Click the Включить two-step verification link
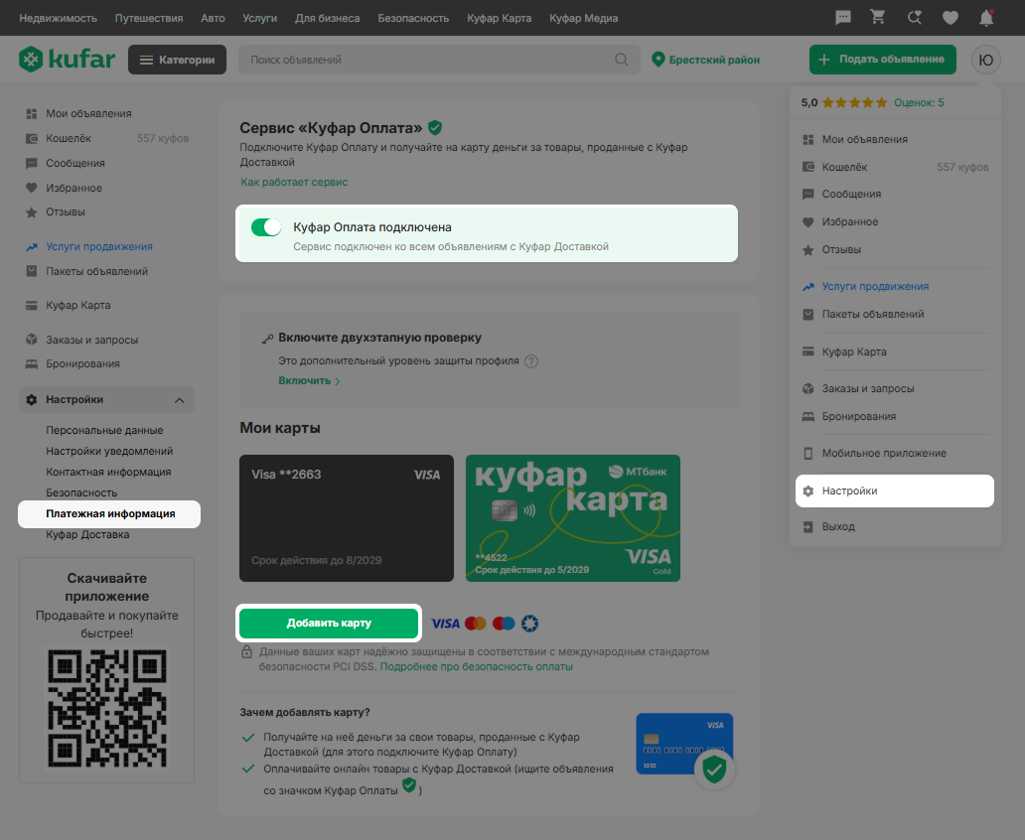This screenshot has width=1025, height=840. [x=305, y=380]
